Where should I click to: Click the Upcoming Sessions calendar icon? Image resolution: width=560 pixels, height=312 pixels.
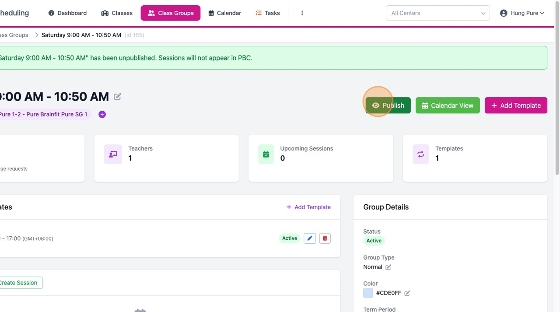[266, 154]
